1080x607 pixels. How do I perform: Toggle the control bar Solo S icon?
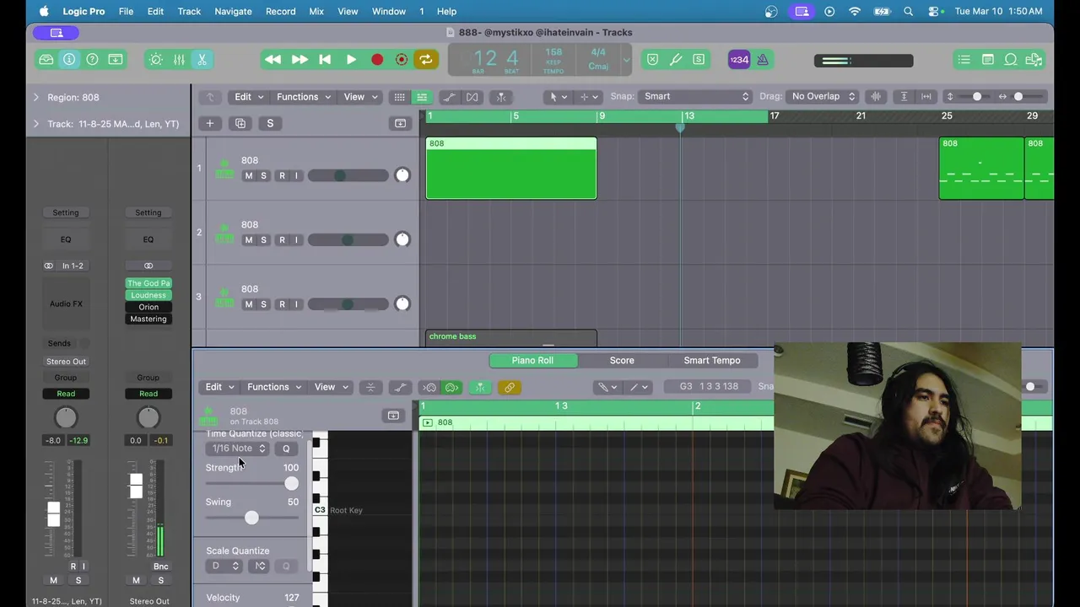pyautogui.click(x=699, y=60)
